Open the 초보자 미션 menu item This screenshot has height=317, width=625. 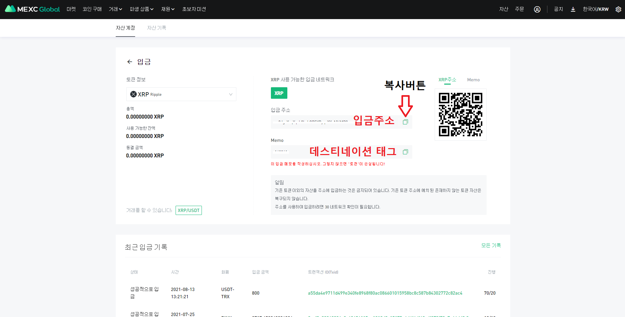[194, 9]
